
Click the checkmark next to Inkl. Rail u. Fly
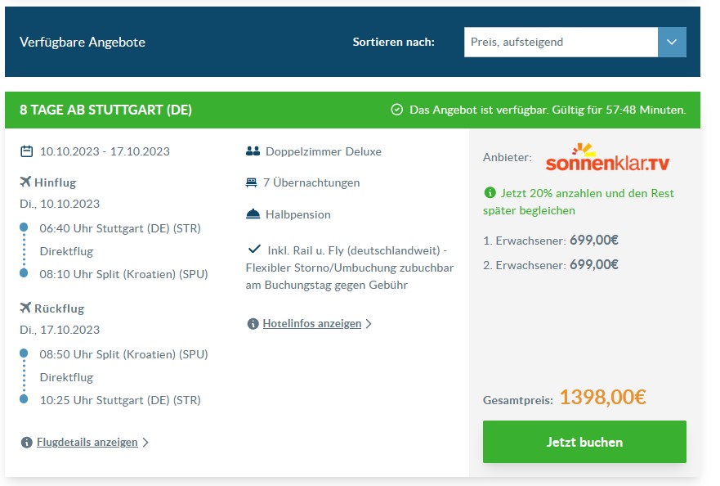tap(254, 250)
